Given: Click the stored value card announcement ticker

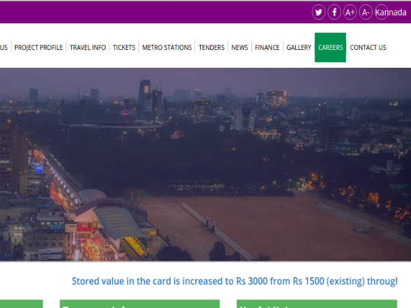Looking at the screenshot, I should (234, 281).
